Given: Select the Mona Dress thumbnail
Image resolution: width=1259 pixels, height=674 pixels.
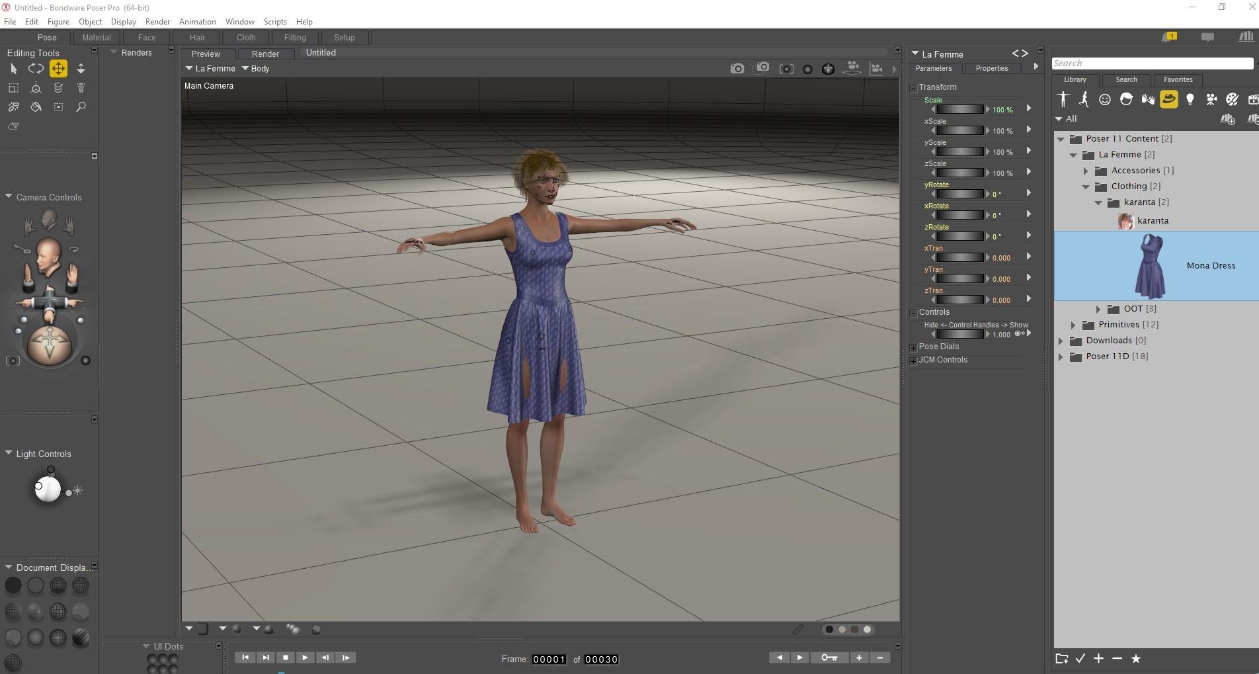Looking at the screenshot, I should point(1150,266).
